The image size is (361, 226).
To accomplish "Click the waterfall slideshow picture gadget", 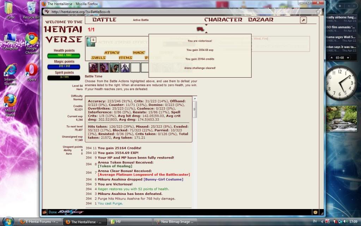I will [341, 119].
